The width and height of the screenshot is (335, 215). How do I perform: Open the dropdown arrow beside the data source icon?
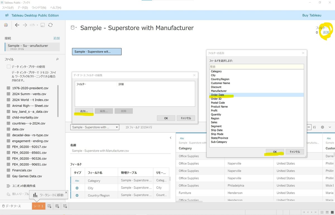(x=76, y=27)
